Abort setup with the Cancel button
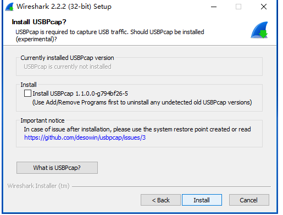The height and width of the screenshot is (215, 283). coord(249,200)
